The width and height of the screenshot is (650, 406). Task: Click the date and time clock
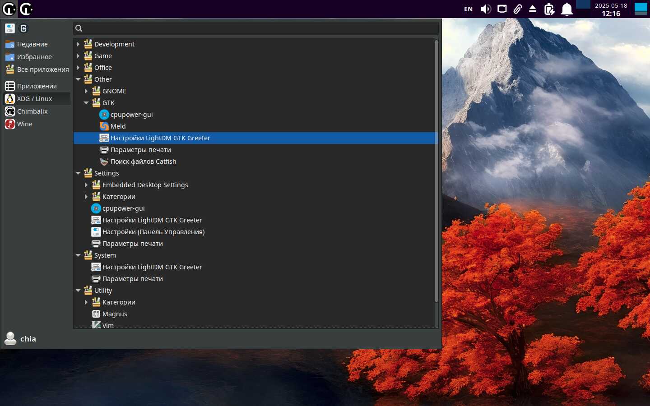tap(611, 9)
